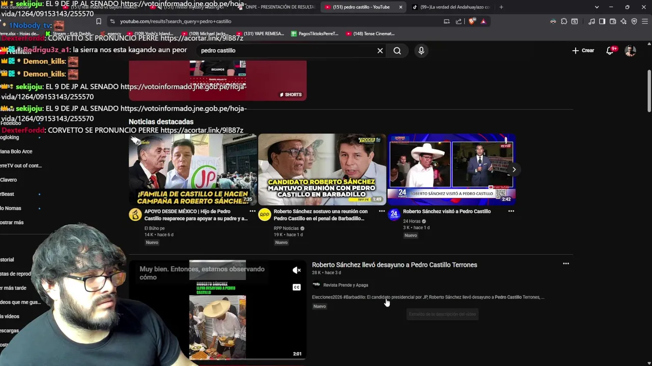This screenshot has height=366, width=652.
Task: Open a new browser tab
Action: (501, 7)
